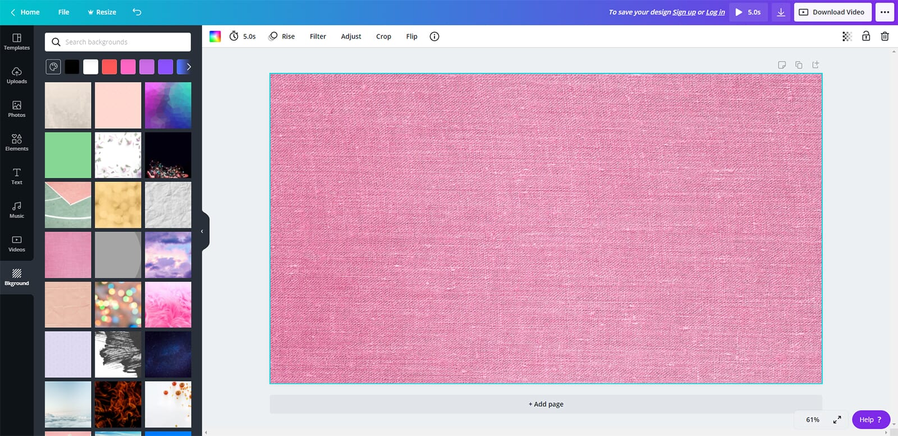Select the Crop option
The image size is (898, 436).
383,36
